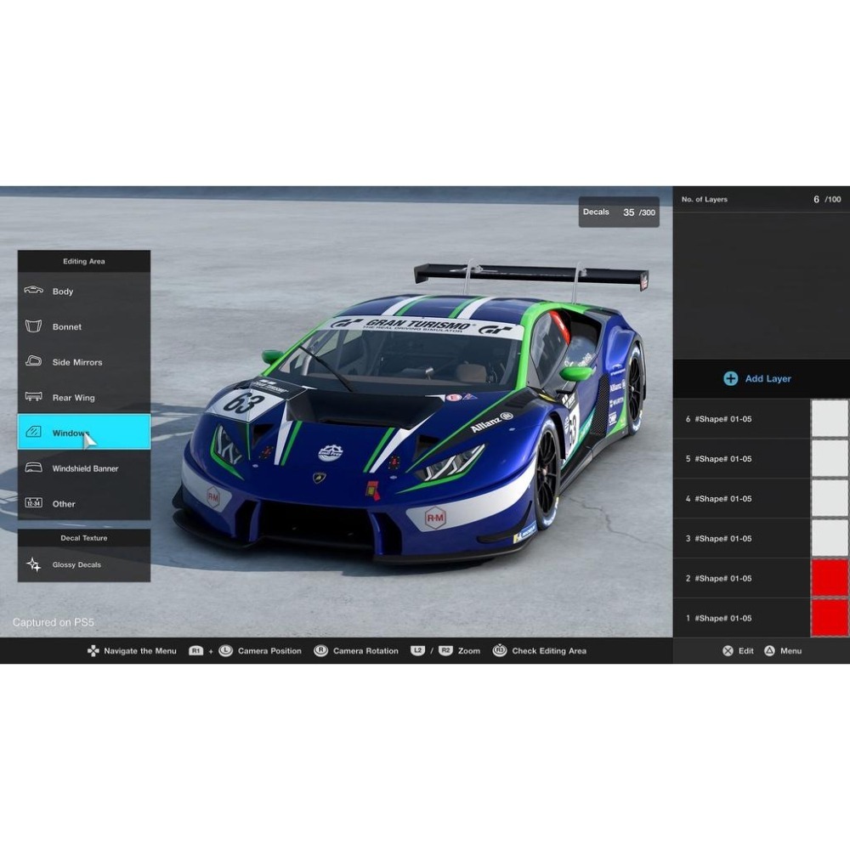The image size is (850, 850).
Task: Click the Decals 35/300 counter
Action: coord(619,212)
